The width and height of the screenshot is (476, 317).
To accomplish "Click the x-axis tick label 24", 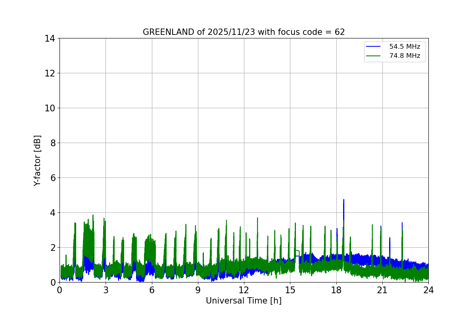I will (x=428, y=290).
